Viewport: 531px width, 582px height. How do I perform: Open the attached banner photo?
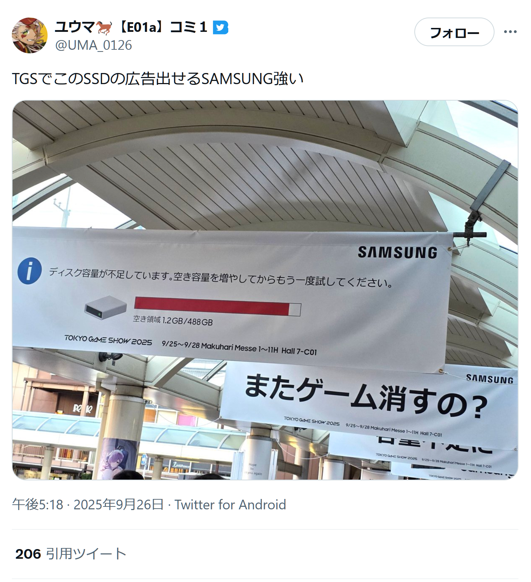[265, 290]
